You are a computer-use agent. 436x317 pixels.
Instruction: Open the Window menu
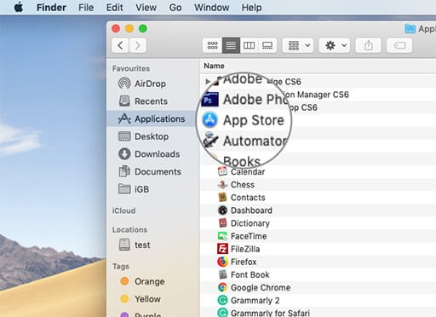click(212, 8)
